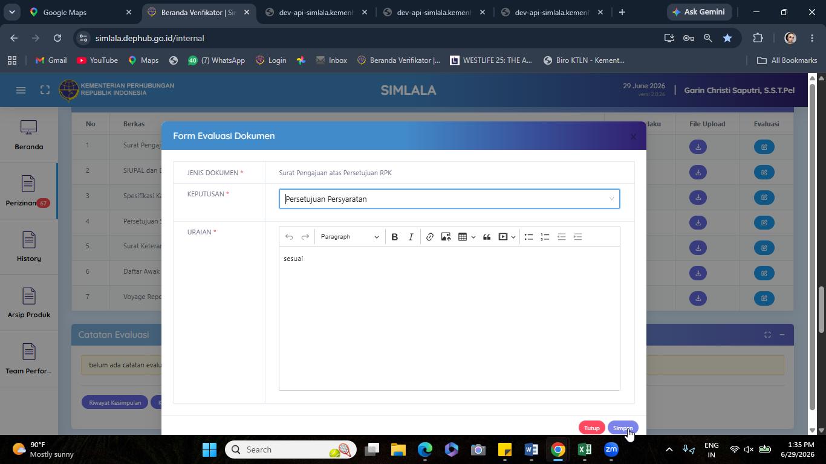Image resolution: width=826 pixels, height=464 pixels.
Task: Open the Chrome tab search dropdown
Action: click(x=12, y=12)
